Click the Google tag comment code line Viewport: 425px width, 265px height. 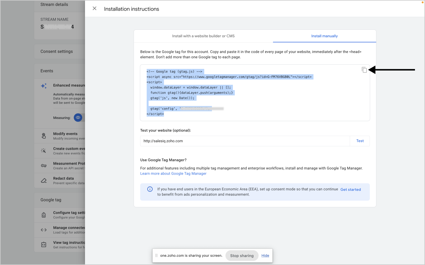pyautogui.click(x=174, y=72)
